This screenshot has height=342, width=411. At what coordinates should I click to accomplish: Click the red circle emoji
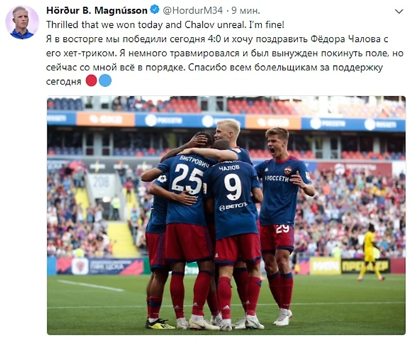pyautogui.click(x=91, y=81)
